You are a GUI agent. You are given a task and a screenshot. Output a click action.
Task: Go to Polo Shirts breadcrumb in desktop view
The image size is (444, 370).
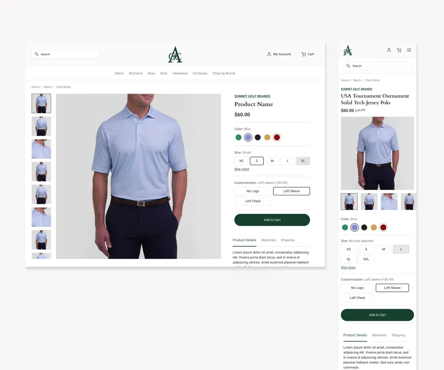pyautogui.click(x=63, y=87)
